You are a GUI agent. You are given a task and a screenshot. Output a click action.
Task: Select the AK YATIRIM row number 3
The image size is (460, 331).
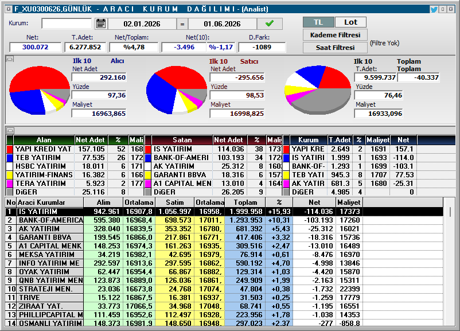(x=224, y=228)
